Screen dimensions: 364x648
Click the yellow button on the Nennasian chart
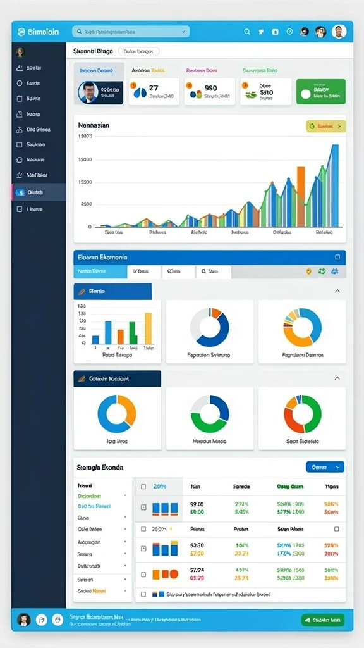pyautogui.click(x=325, y=127)
